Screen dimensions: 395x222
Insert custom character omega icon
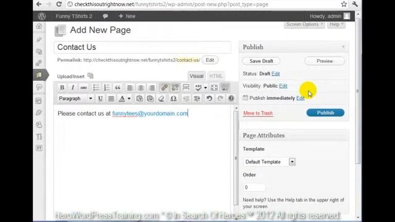[x=173, y=99]
